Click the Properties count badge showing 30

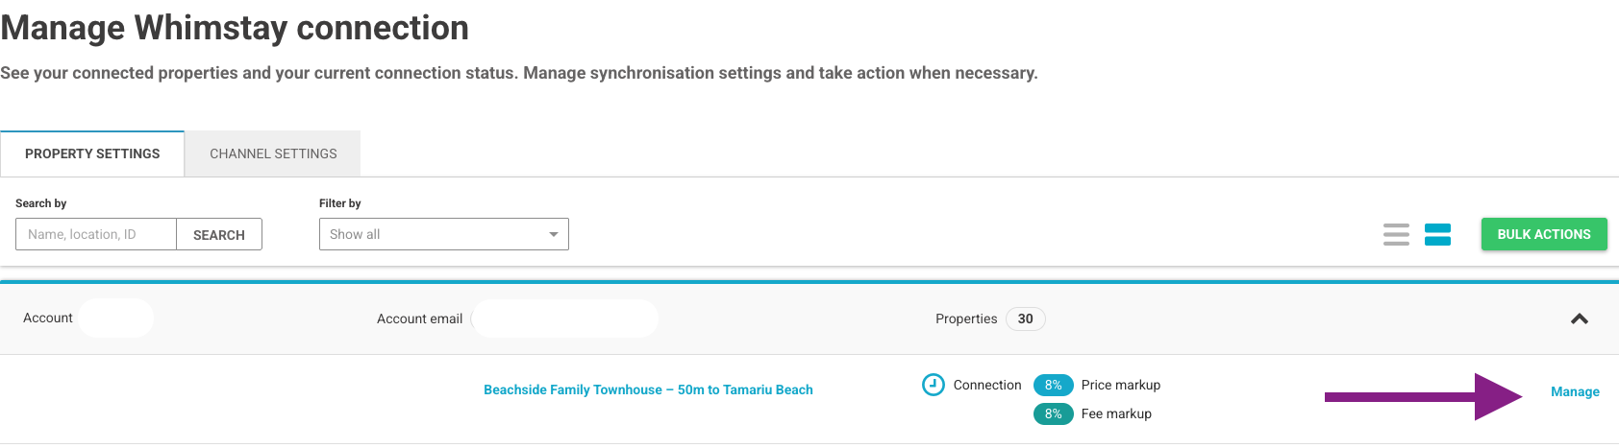[1025, 318]
